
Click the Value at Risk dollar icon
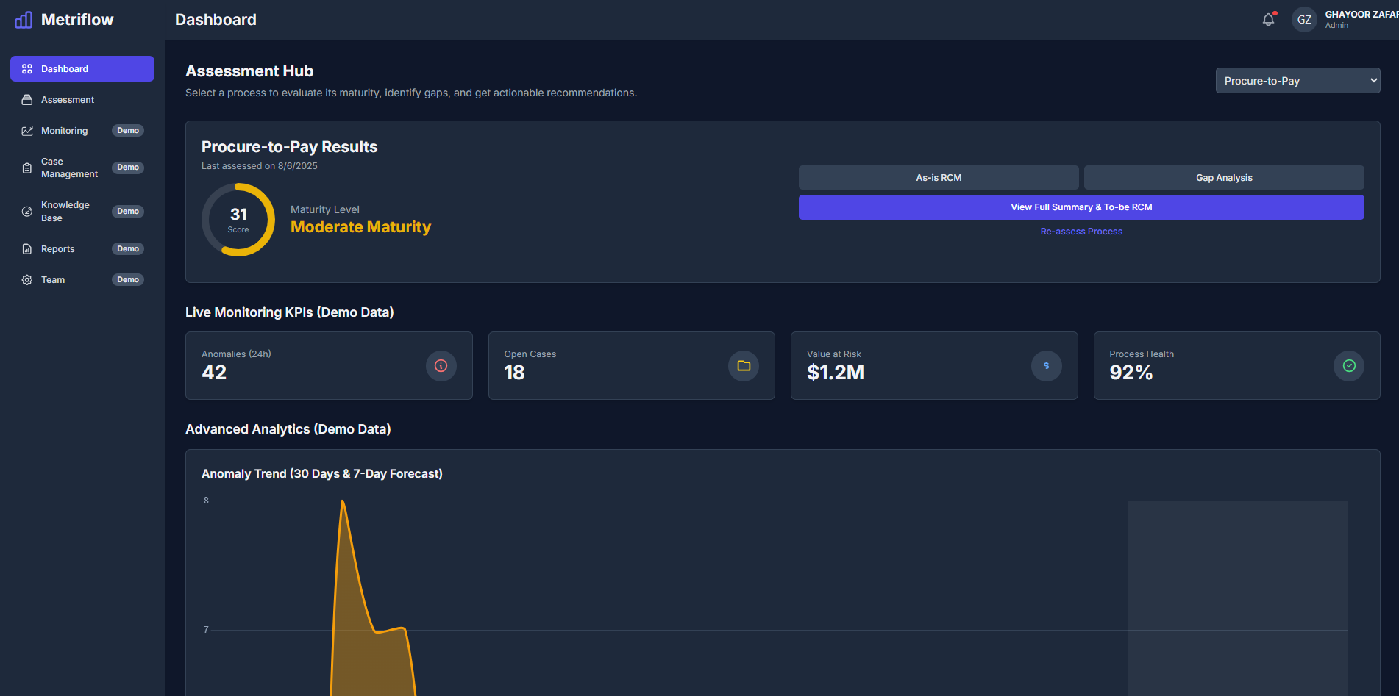[1046, 365]
